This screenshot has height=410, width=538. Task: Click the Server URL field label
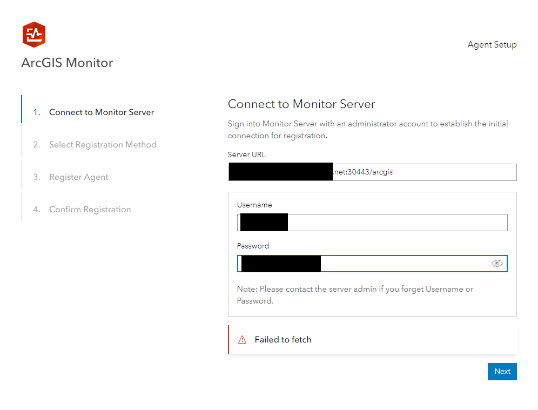[246, 154]
